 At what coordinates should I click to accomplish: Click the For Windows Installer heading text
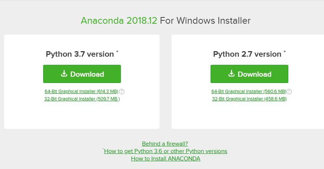205,21
